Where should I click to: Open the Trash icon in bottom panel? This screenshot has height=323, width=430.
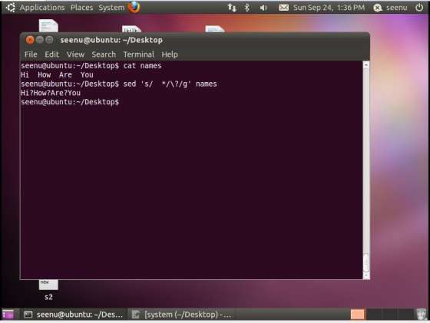422,315
